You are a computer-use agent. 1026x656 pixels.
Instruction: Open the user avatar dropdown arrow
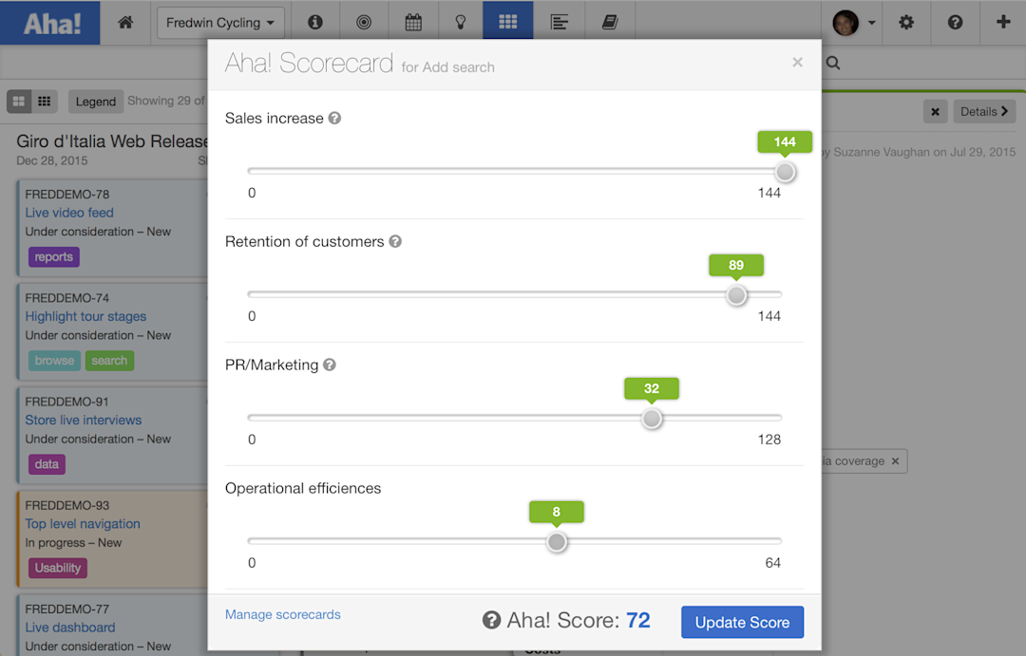(x=871, y=21)
